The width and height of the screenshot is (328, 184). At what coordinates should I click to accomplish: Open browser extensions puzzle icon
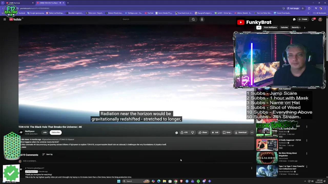pos(309,8)
